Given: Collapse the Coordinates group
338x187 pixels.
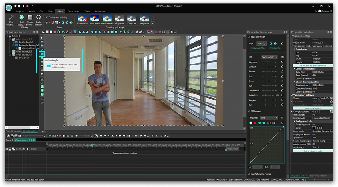Looking at the screenshot, I should [294, 49].
